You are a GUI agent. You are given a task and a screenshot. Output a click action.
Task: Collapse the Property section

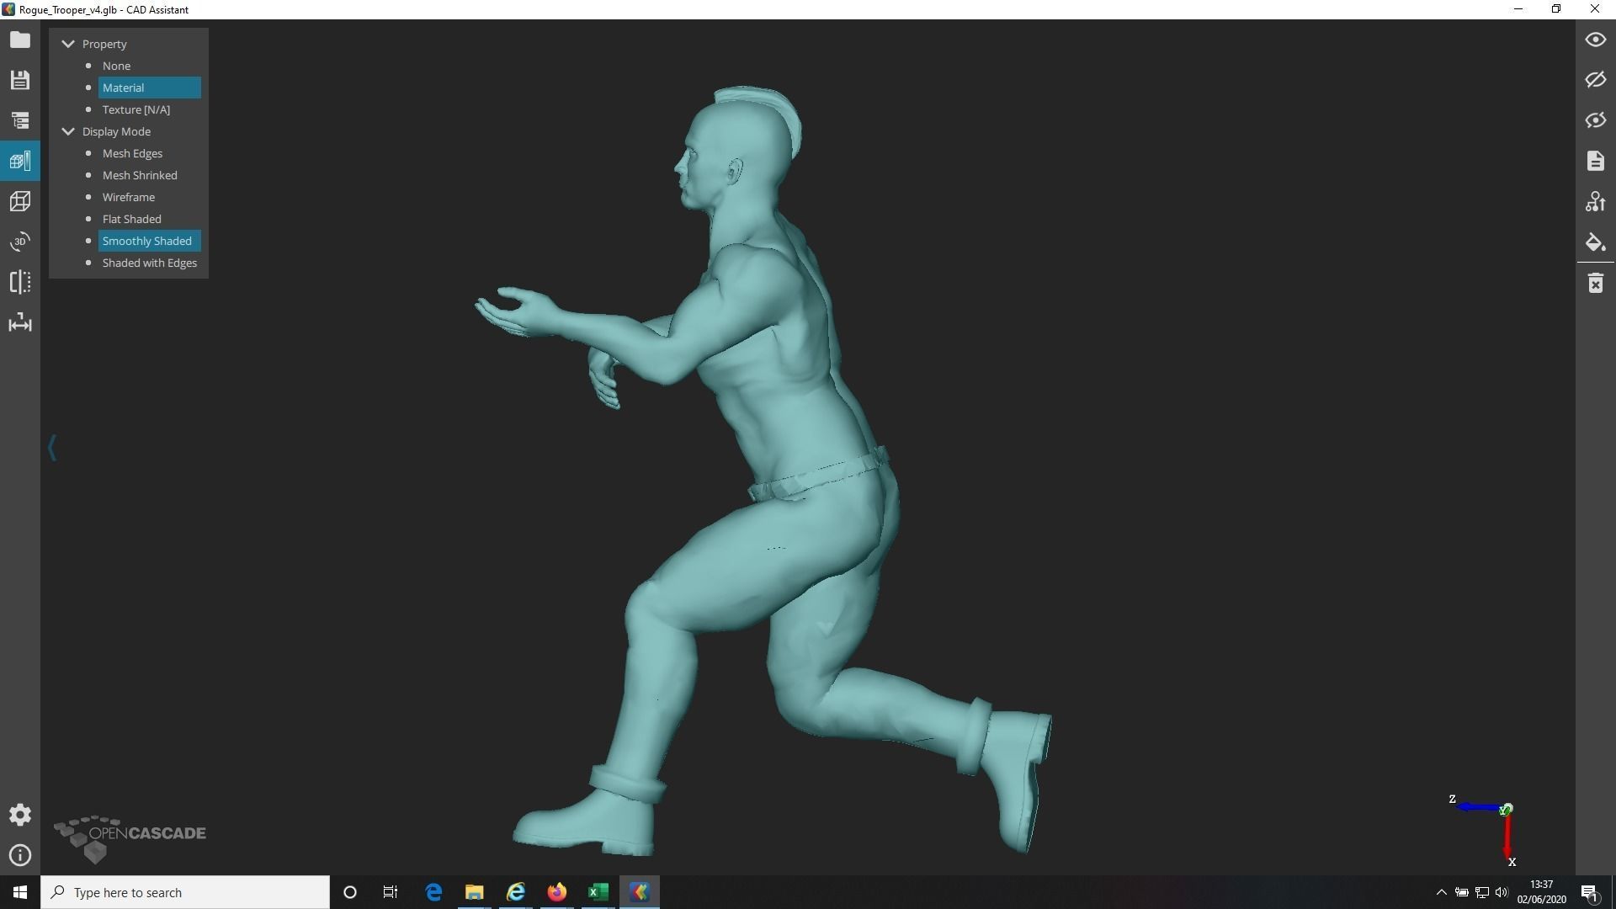pyautogui.click(x=68, y=44)
